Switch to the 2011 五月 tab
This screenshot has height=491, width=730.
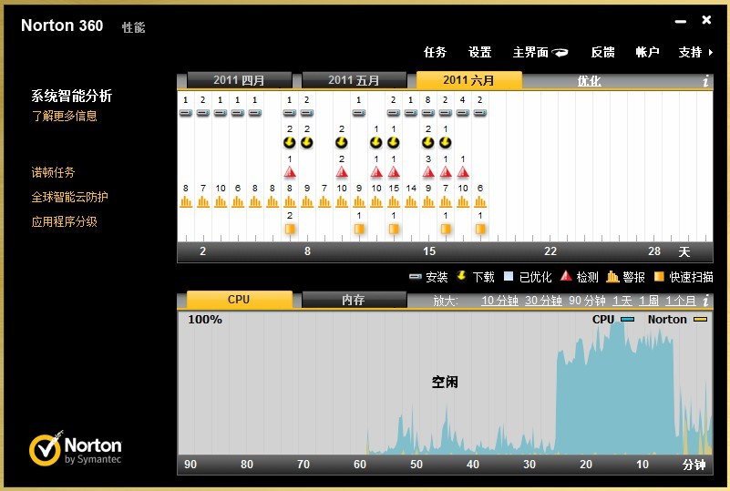point(354,80)
